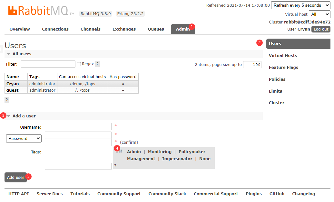The image size is (334, 202).
Task: Open the Exchanges tab
Action: click(124, 29)
